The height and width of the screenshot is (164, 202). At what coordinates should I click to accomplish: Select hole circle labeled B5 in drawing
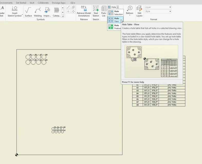click(28, 57)
